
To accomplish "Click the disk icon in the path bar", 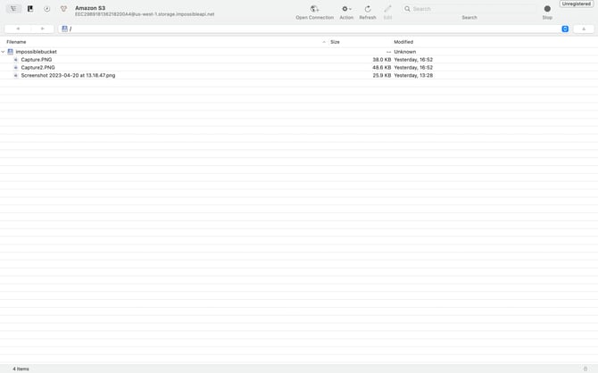I will click(x=65, y=29).
